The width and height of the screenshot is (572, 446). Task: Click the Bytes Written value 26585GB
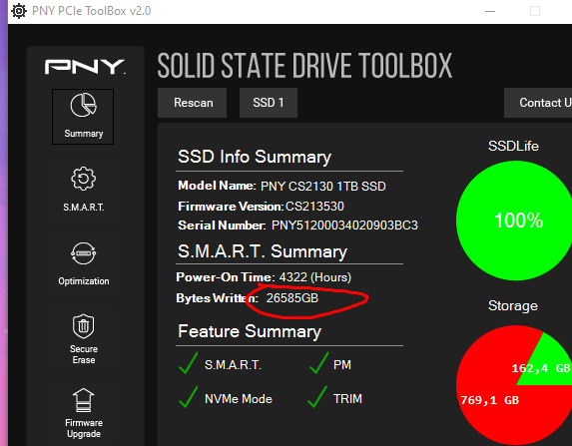(292, 298)
